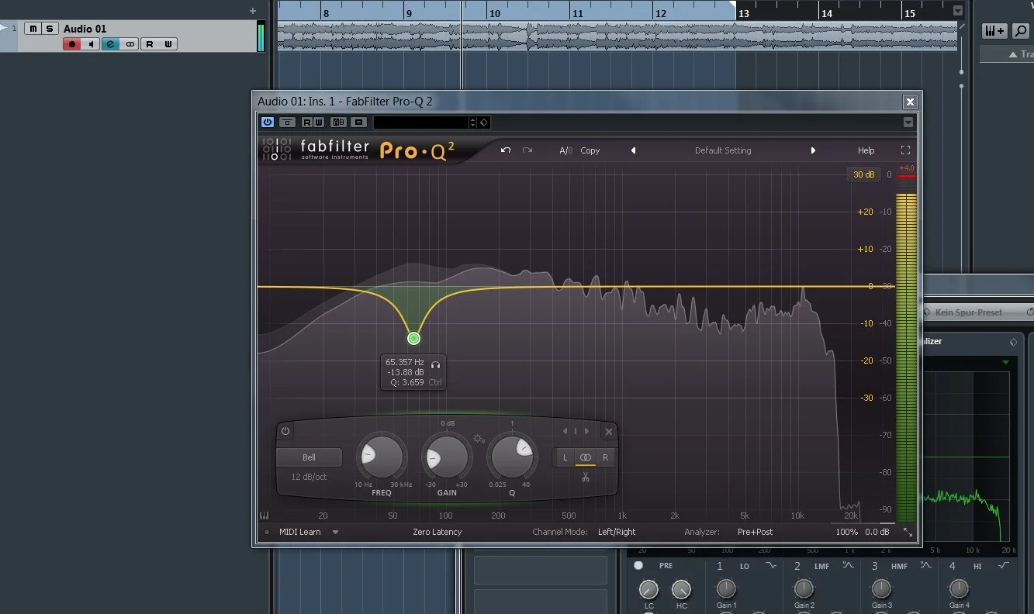Open the Pro-Q Help menu

[x=866, y=150]
